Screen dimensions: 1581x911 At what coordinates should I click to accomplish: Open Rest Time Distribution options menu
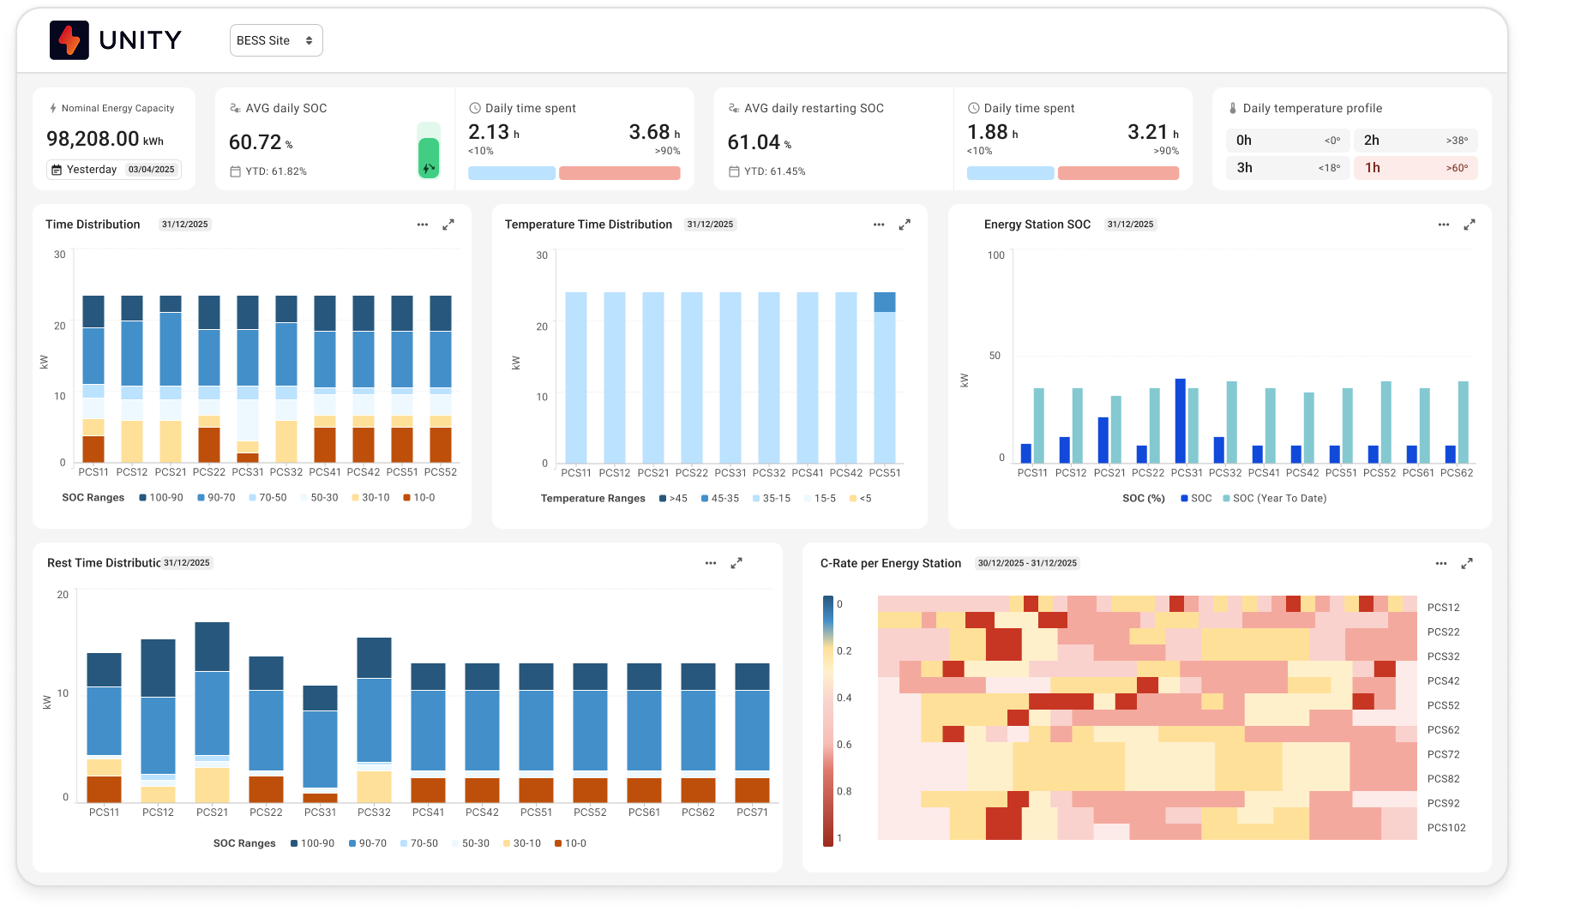711,563
